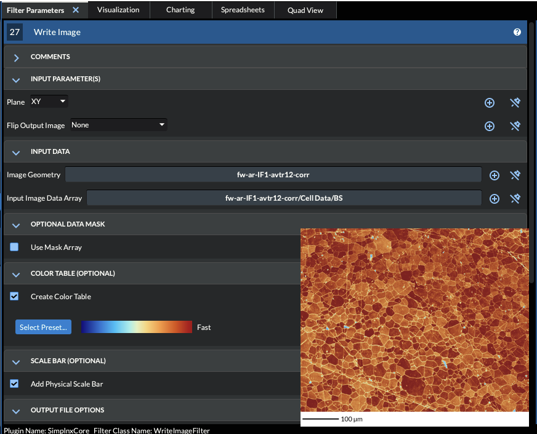Click the pin icon for Flip Output Image
Viewport: 537px width, 434px height.
click(x=515, y=126)
